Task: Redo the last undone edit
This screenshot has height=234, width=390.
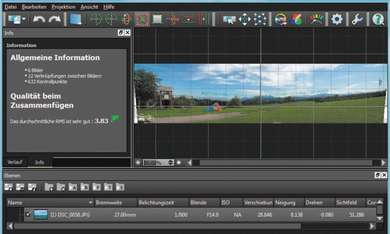Action: [55, 20]
